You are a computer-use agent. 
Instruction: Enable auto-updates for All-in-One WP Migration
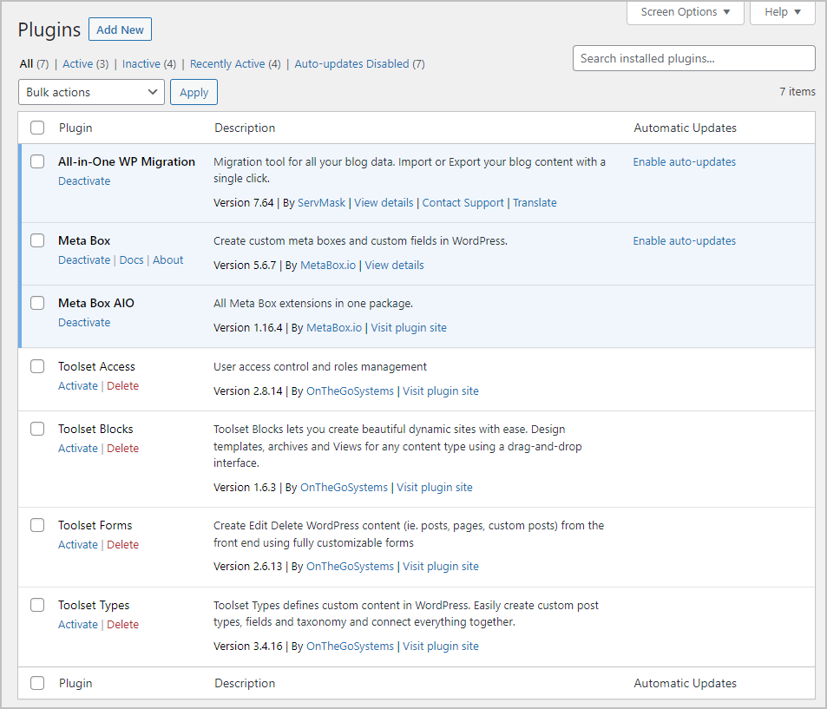[x=684, y=162]
